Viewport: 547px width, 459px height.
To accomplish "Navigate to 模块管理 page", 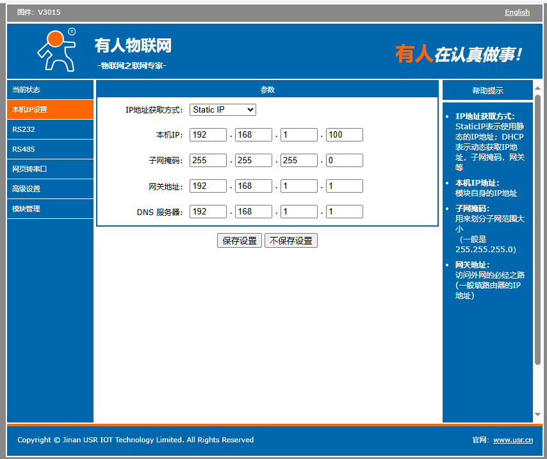I will [x=50, y=209].
